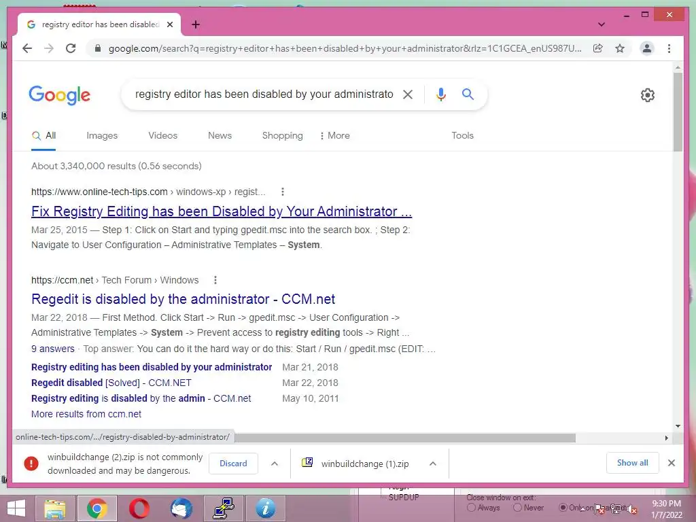Viewport: 696px width, 522px height.
Task: Click the page scroll down arrow
Action: pos(678,426)
